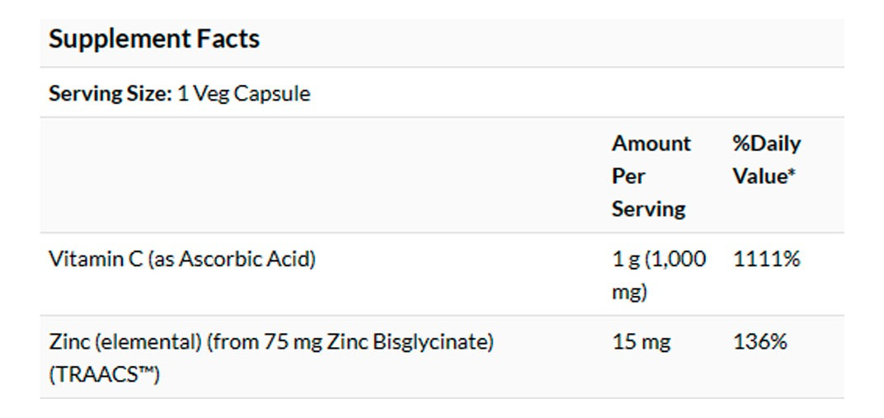Click the 1111% daily value
This screenshot has height=418, width=884.
tap(766, 259)
